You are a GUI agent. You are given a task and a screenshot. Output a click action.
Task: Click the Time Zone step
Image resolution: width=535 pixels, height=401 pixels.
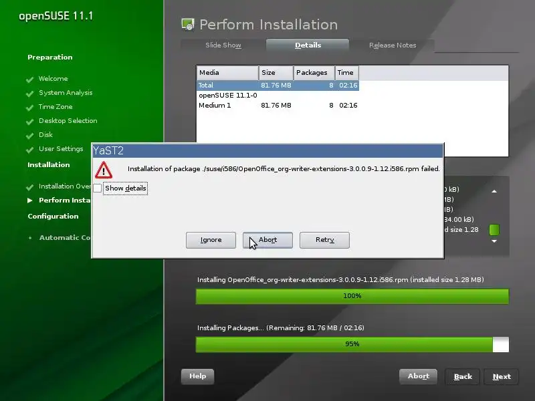[x=56, y=107]
